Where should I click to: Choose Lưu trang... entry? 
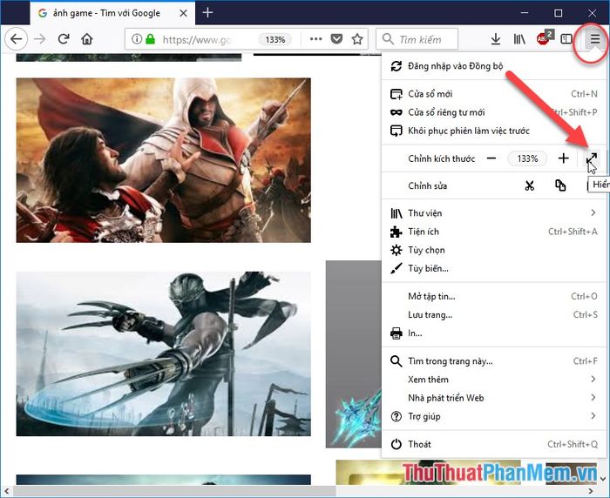pyautogui.click(x=494, y=315)
